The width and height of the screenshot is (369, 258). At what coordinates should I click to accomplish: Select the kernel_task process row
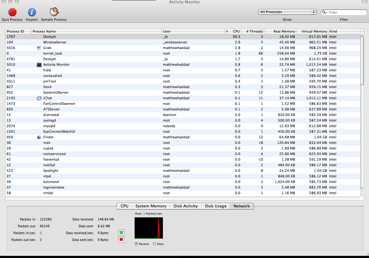(183, 54)
